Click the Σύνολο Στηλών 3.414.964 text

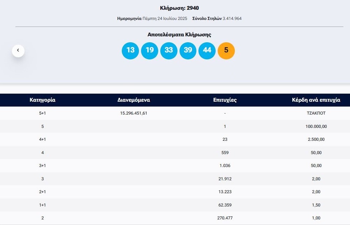[x=217, y=19]
